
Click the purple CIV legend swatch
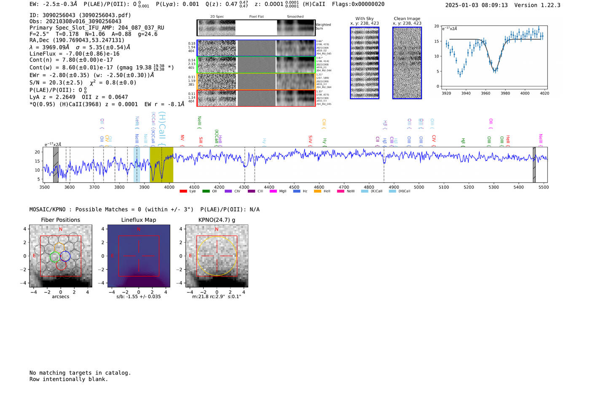pyautogui.click(x=228, y=191)
